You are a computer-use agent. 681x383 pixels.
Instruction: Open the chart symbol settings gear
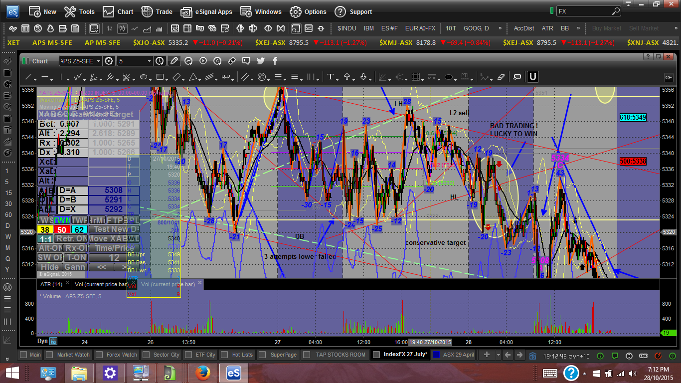[x=109, y=61]
